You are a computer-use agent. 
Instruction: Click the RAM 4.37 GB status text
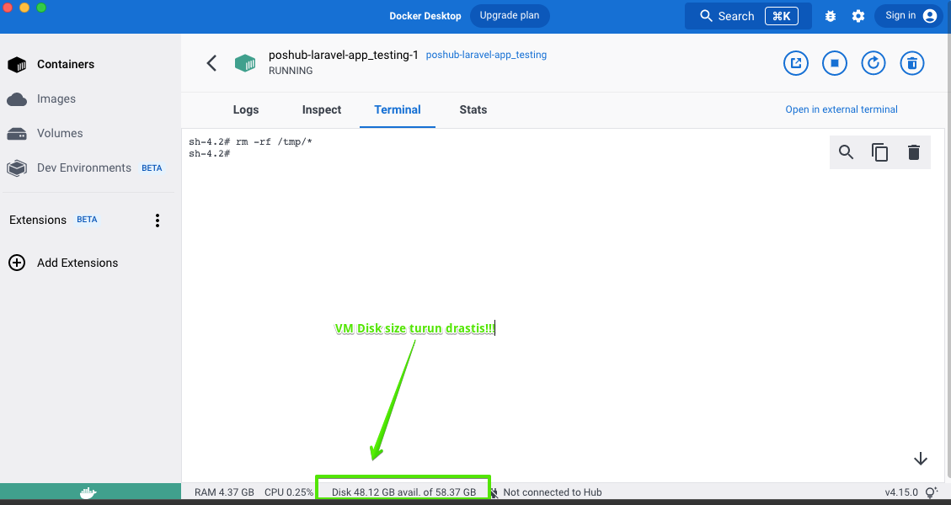(224, 492)
